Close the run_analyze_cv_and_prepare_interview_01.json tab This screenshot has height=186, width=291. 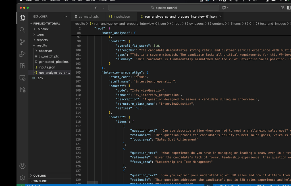pos(220,16)
